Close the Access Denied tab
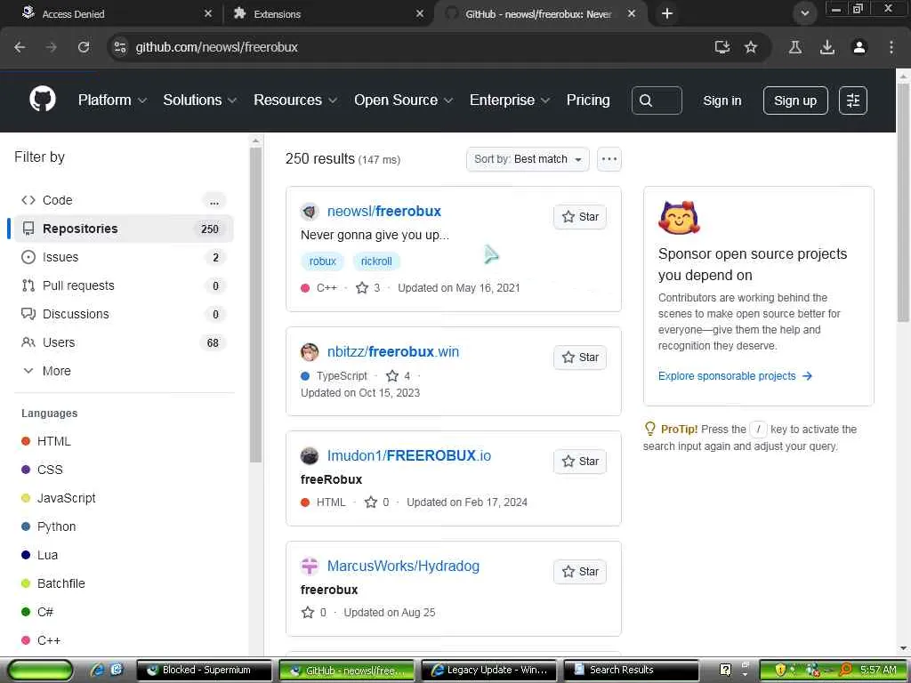Image resolution: width=911 pixels, height=683 pixels. (x=208, y=13)
